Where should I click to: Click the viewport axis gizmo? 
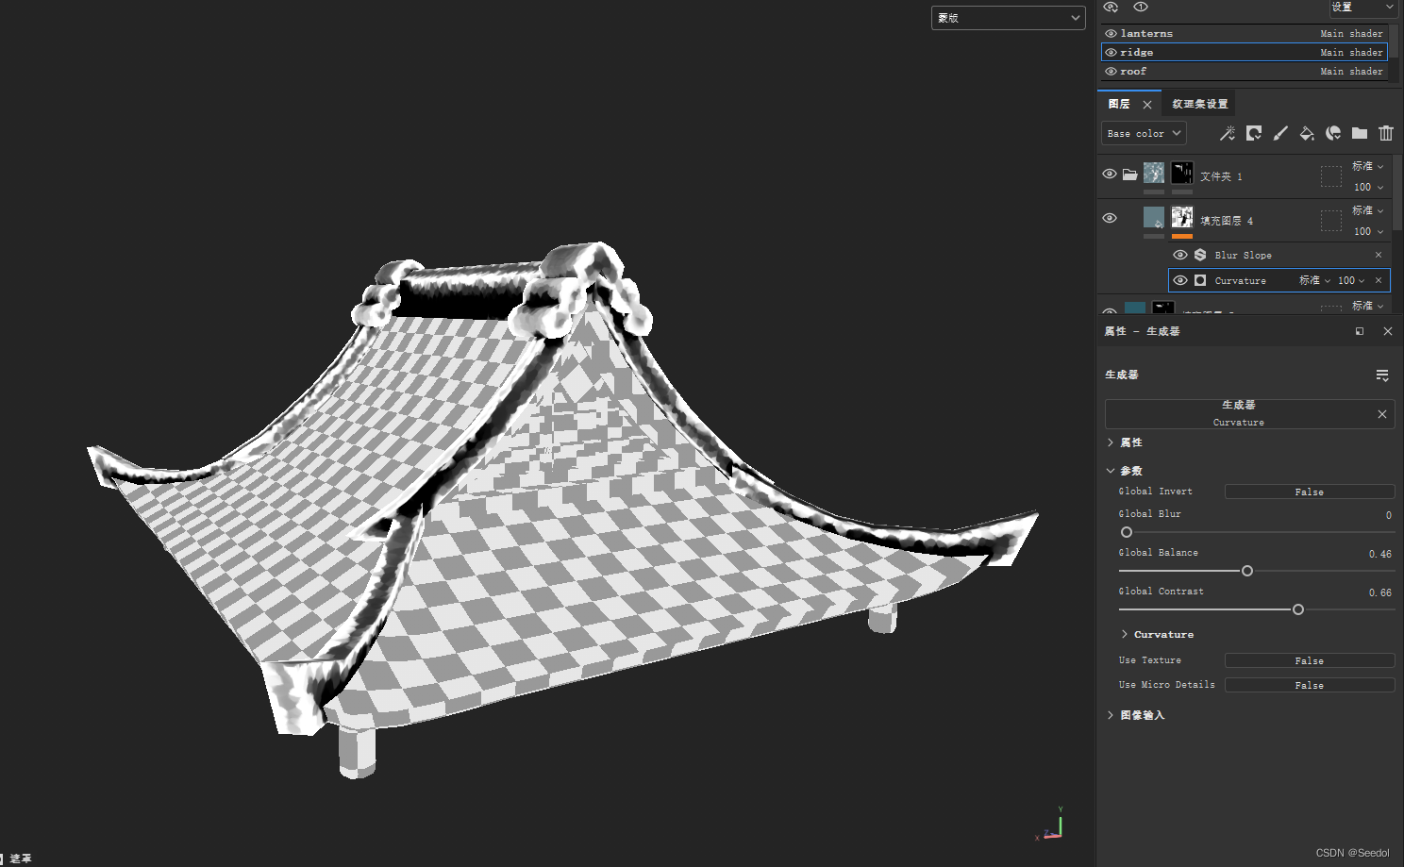[x=1051, y=825]
